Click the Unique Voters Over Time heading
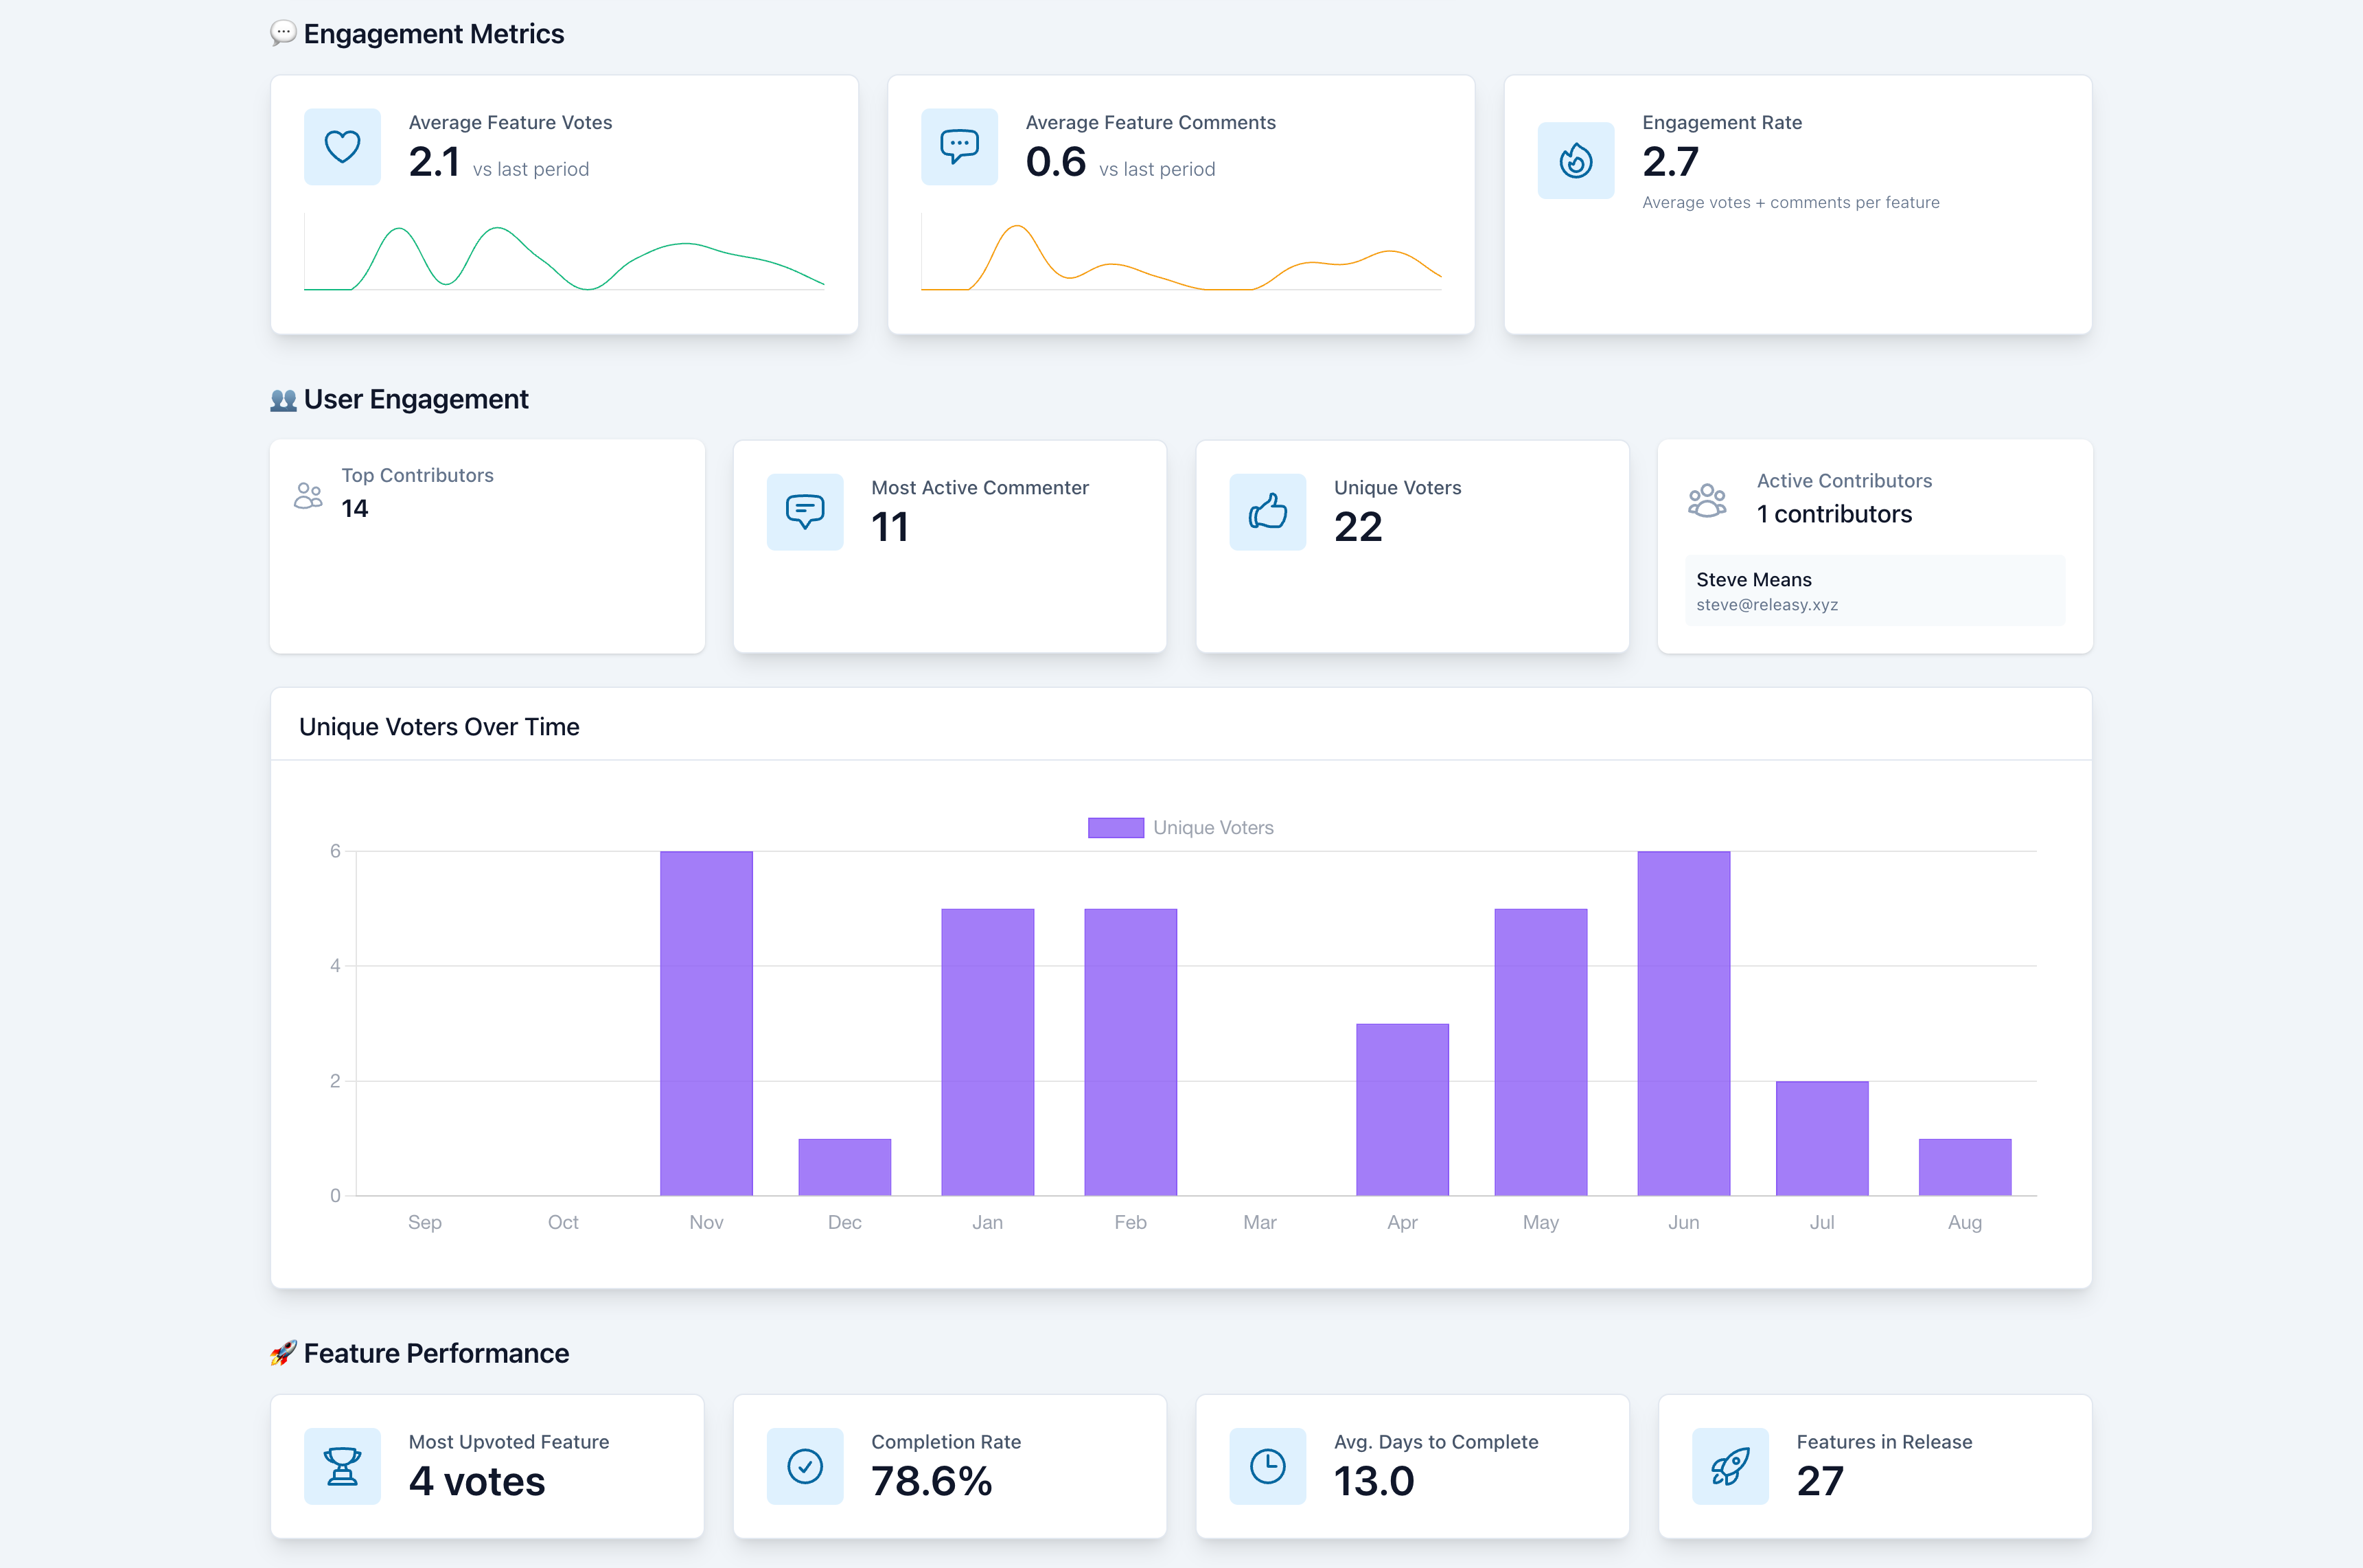Screen dimensions: 2363x1568 [439, 727]
